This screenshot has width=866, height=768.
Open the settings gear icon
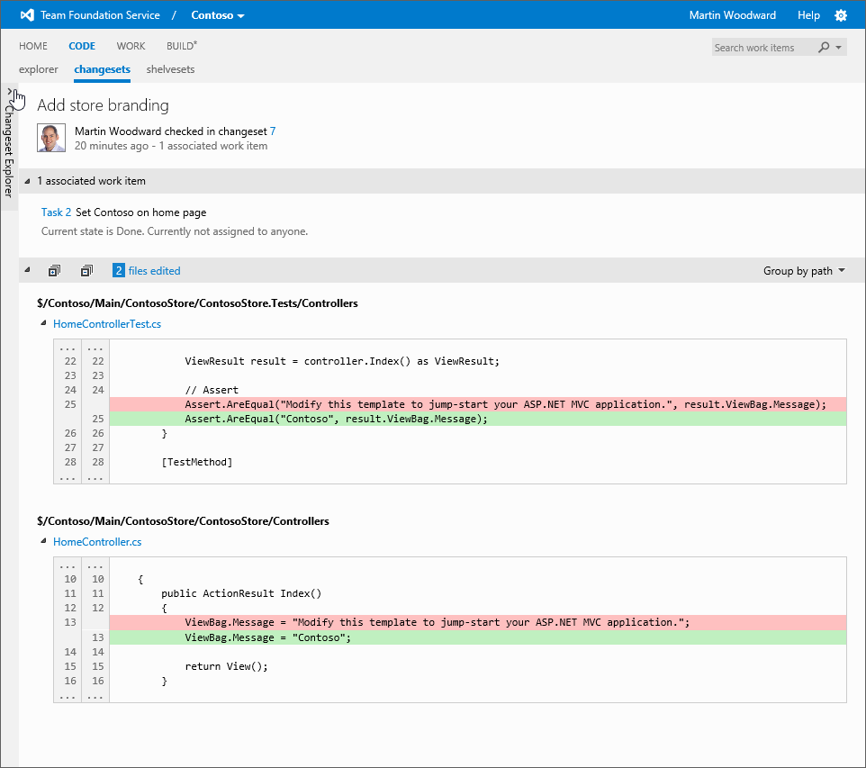pyautogui.click(x=841, y=15)
